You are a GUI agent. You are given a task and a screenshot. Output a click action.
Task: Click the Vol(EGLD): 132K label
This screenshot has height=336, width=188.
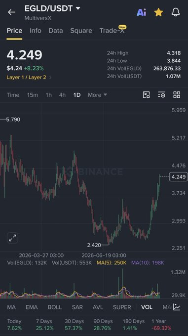click(27, 263)
